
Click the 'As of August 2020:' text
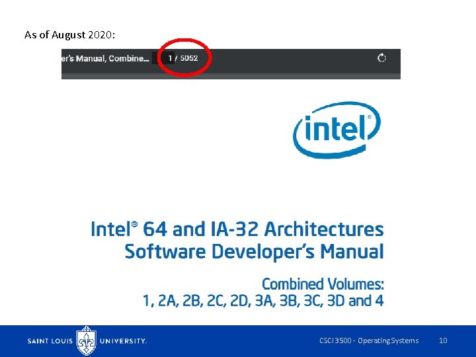[x=70, y=35]
